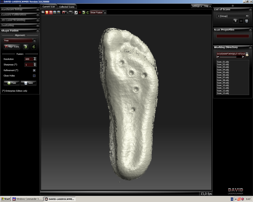Select Scan_05.obj in the file list
Screen dimensions: 253x202
223,72
